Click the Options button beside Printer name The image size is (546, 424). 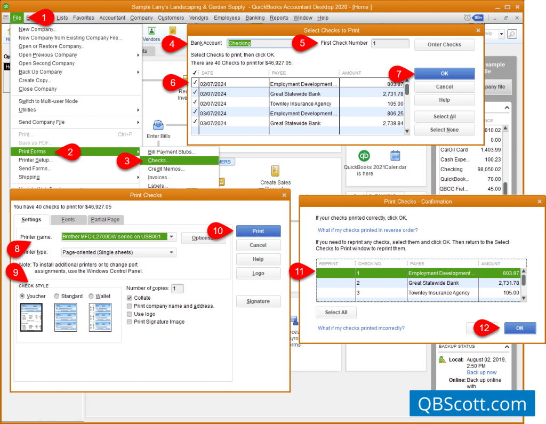[x=203, y=238]
